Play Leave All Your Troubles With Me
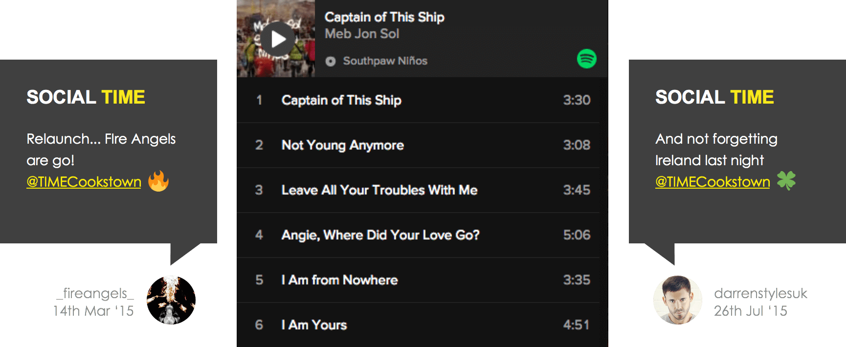Viewport: 846px width, 347px height. [379, 190]
